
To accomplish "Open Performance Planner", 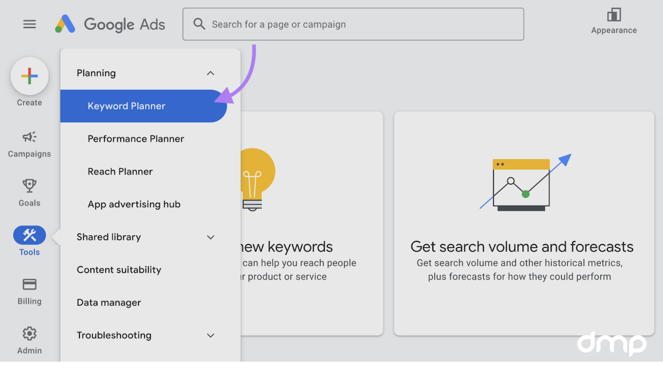I will (136, 139).
